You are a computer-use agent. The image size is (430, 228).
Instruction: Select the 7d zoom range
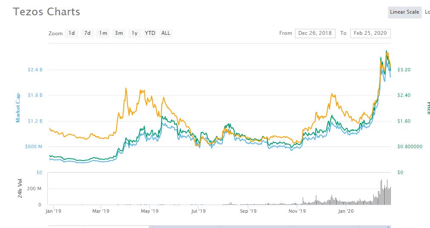point(87,34)
